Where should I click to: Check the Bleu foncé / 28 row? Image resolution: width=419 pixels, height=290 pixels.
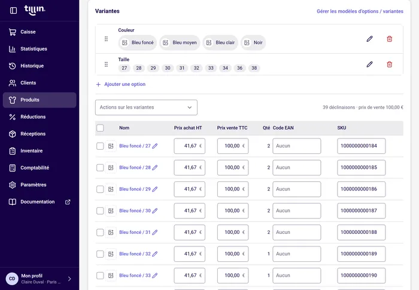(100, 168)
